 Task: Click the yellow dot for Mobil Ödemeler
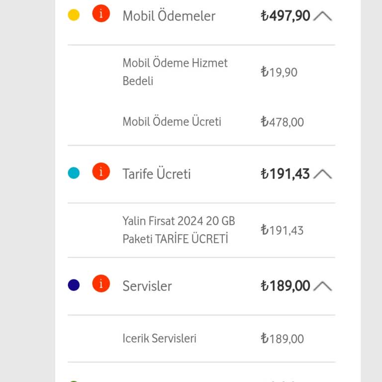click(74, 15)
